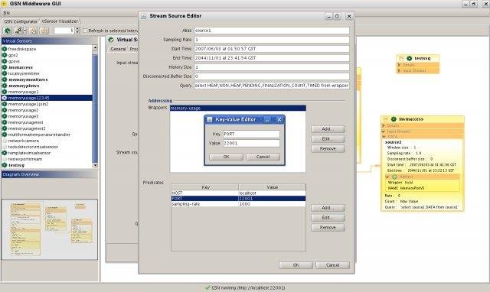Increase the refresh interval with the spinner up arrow

click(77, 29)
